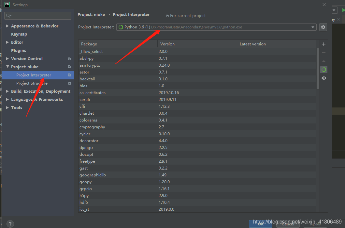Screen dimensions: 345x228
Task: Expand the Tools section arrow
Action: tap(7, 108)
